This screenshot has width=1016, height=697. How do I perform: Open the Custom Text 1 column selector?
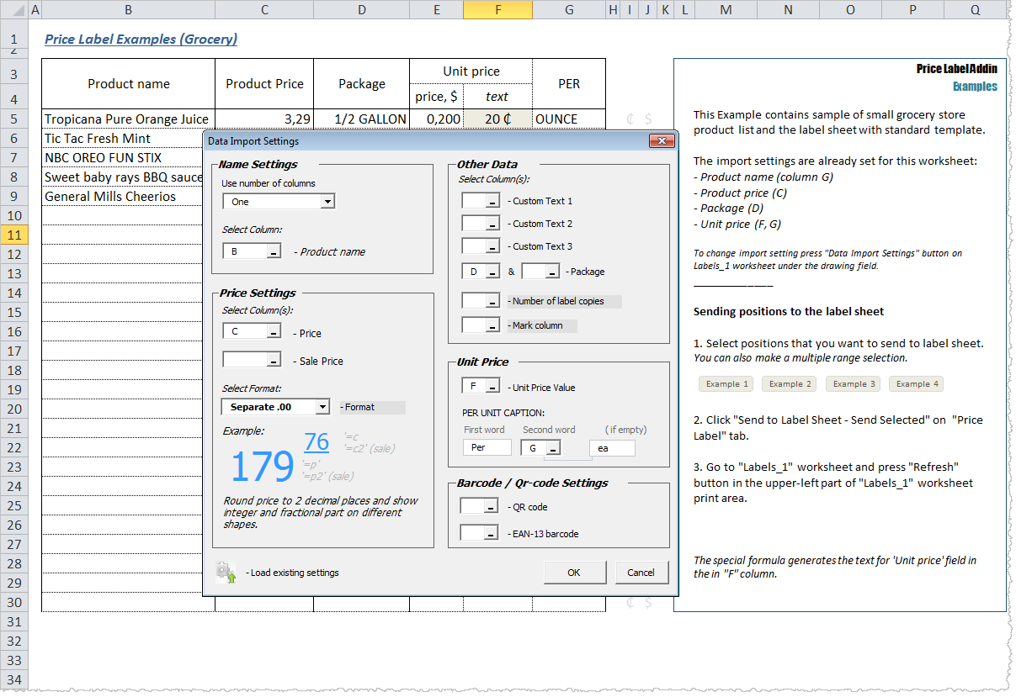[x=492, y=201]
